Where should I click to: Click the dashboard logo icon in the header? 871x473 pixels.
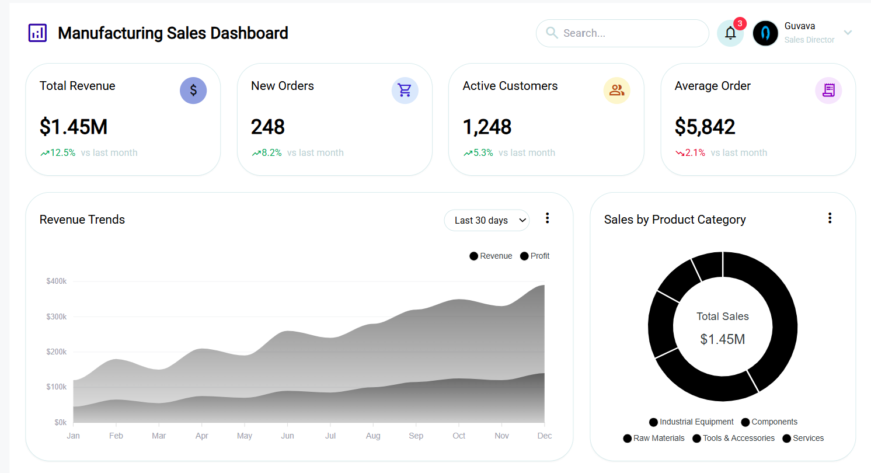click(x=37, y=33)
